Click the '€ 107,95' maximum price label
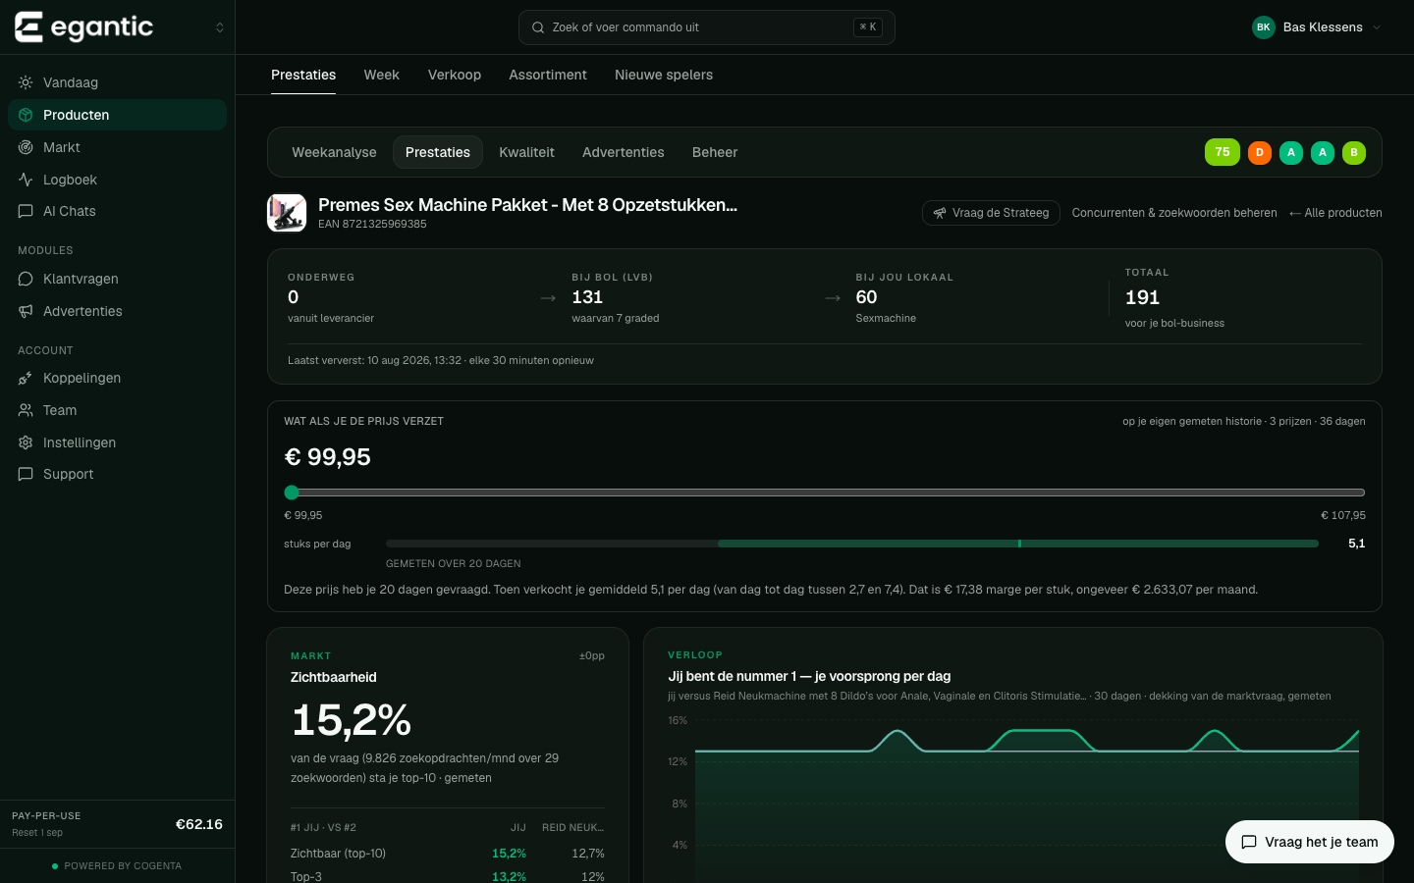 point(1343,515)
